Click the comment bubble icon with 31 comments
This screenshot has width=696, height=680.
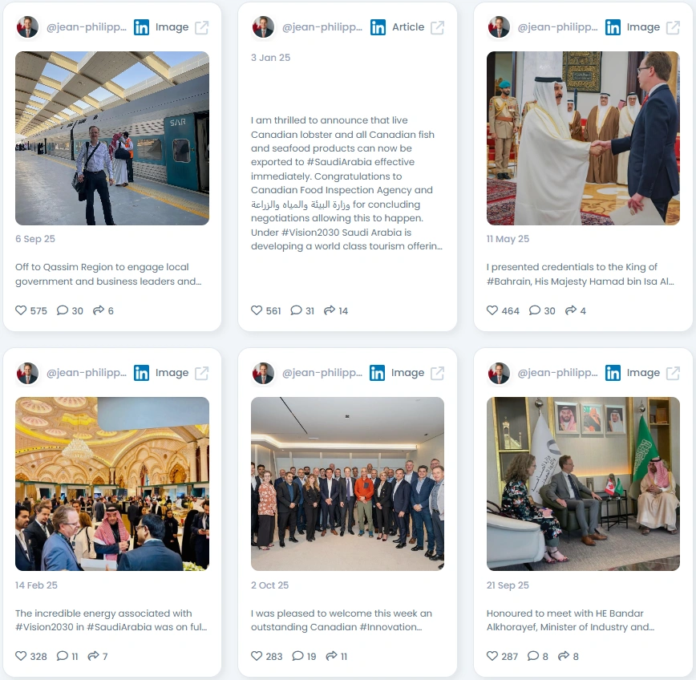tap(296, 310)
